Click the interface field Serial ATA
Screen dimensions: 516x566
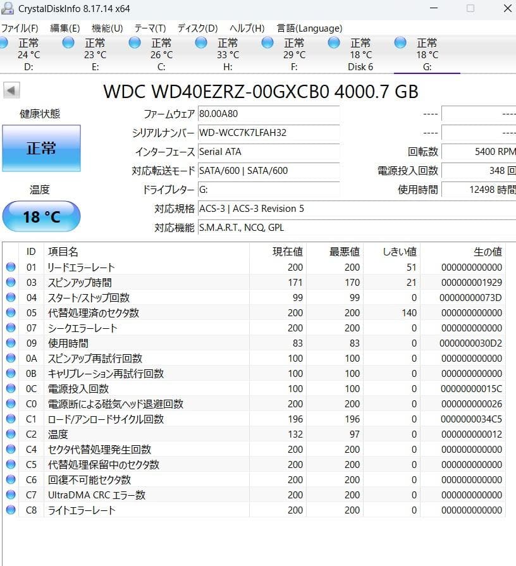coord(269,152)
